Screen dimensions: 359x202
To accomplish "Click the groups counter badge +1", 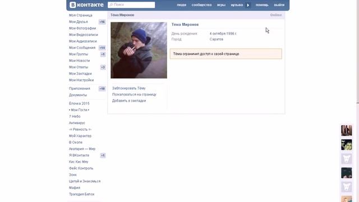I will click(103, 54).
